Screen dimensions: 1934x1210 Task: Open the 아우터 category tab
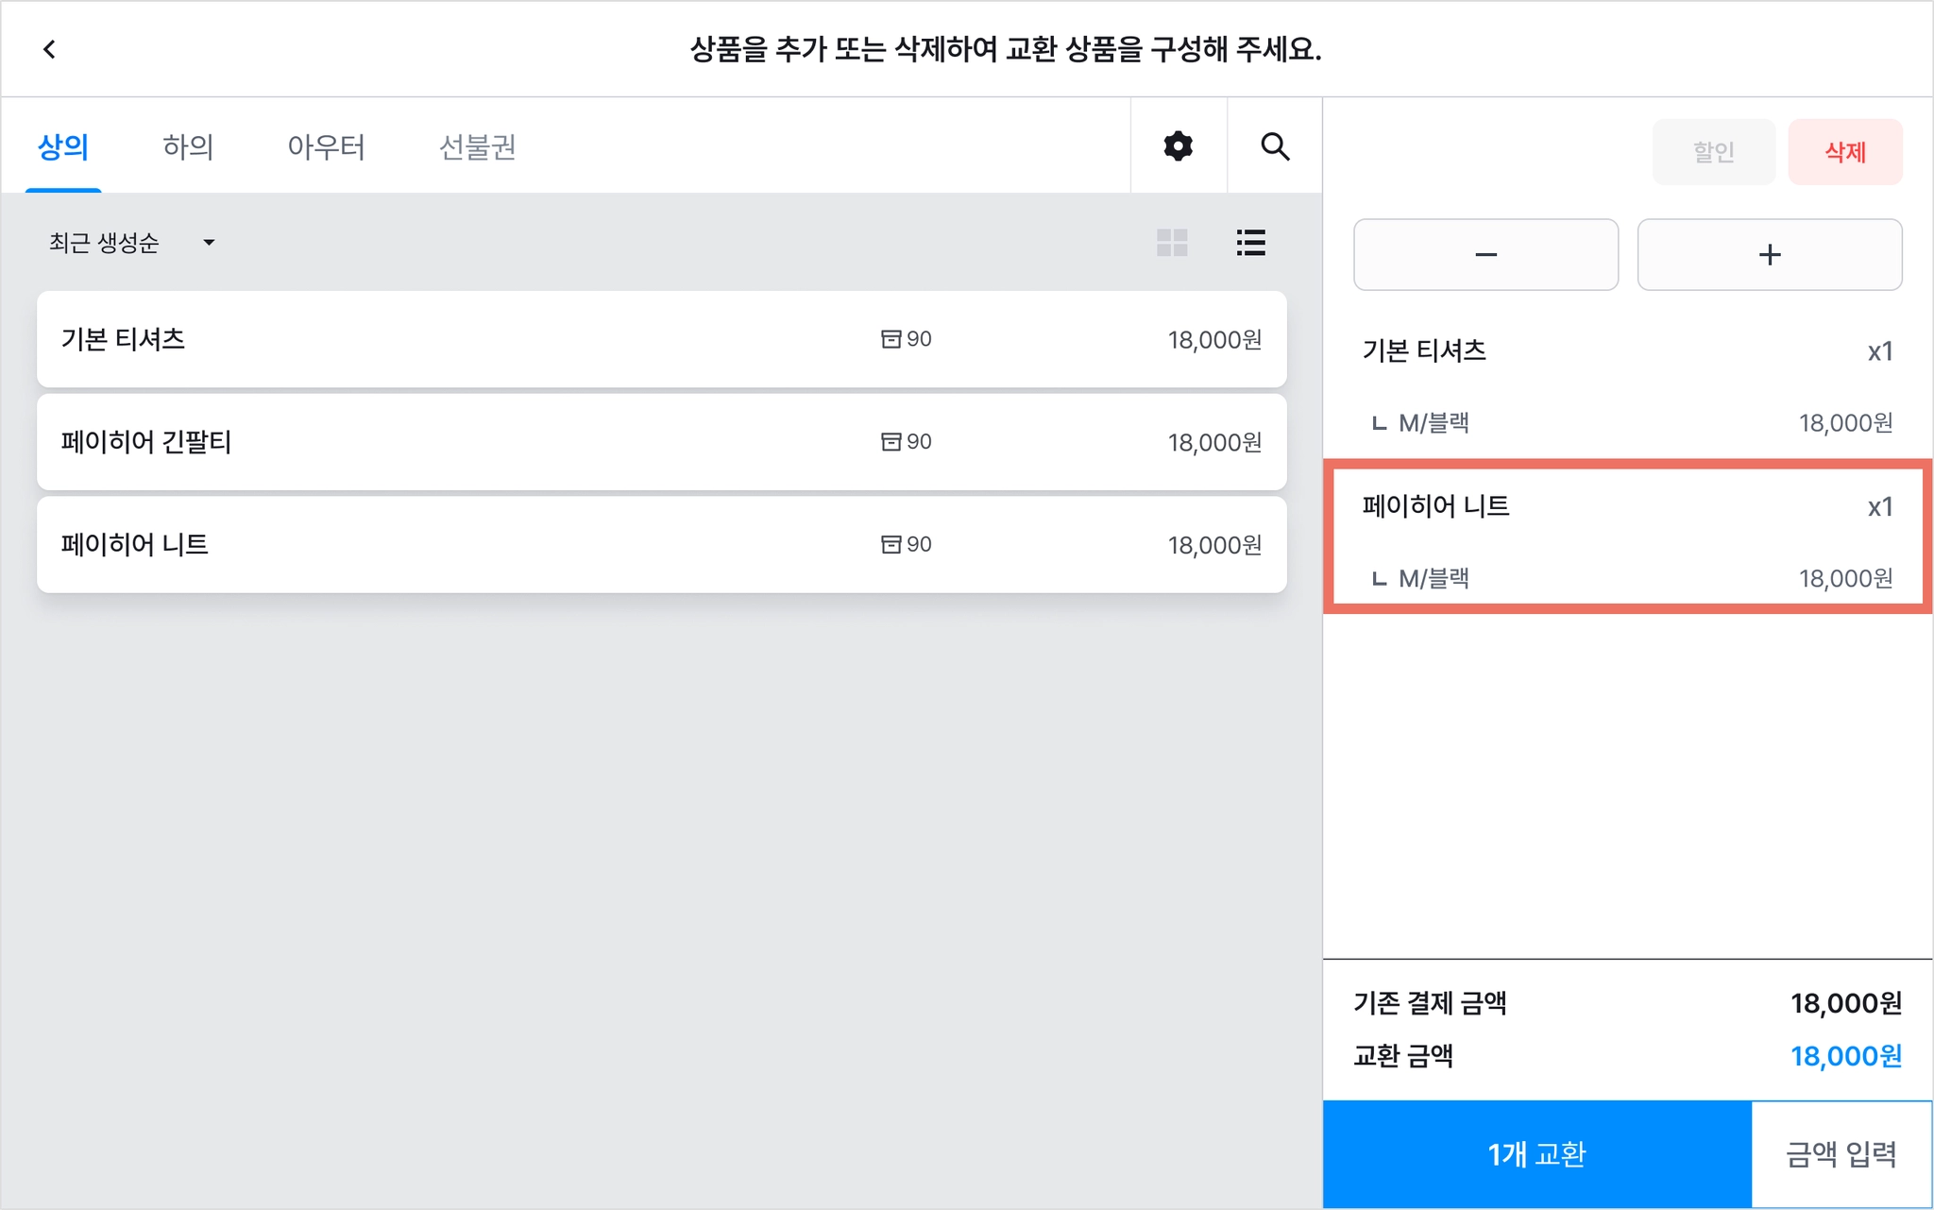[x=326, y=146]
